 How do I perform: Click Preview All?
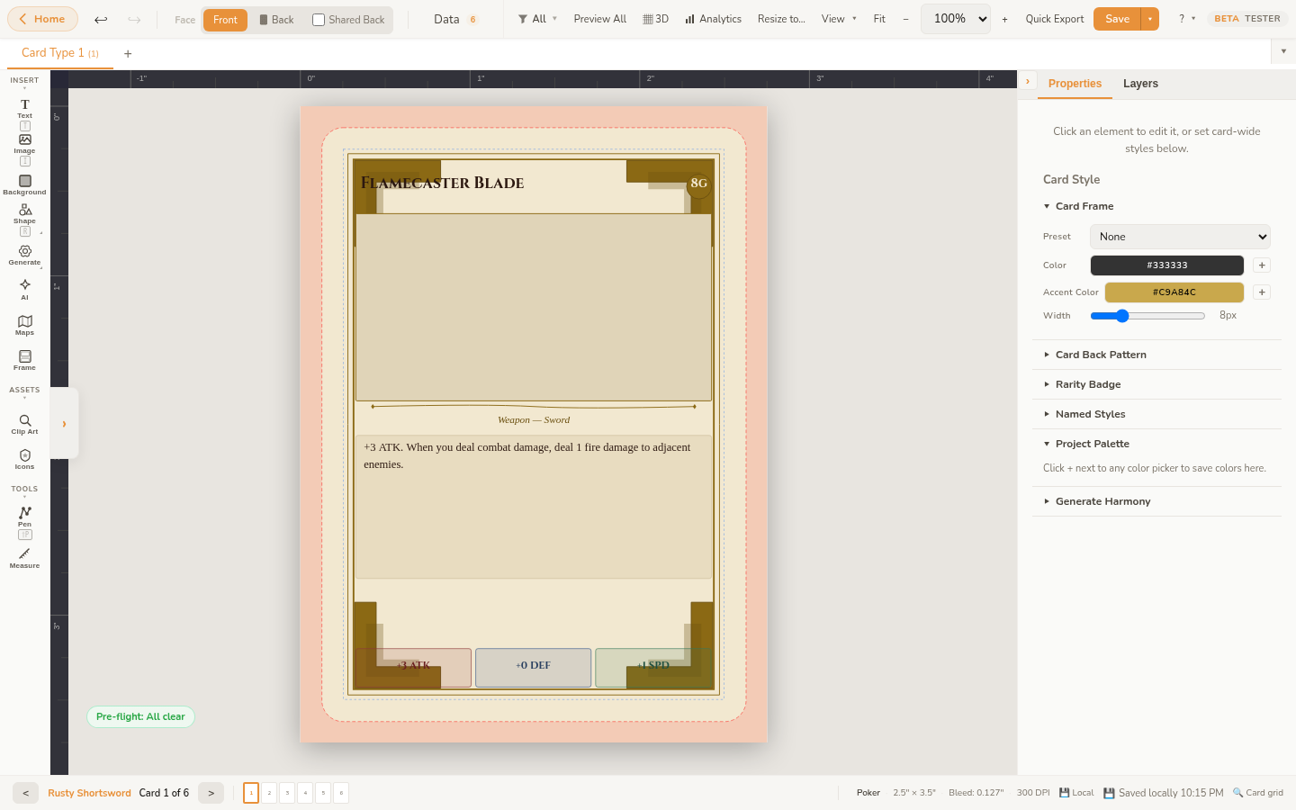tap(600, 19)
